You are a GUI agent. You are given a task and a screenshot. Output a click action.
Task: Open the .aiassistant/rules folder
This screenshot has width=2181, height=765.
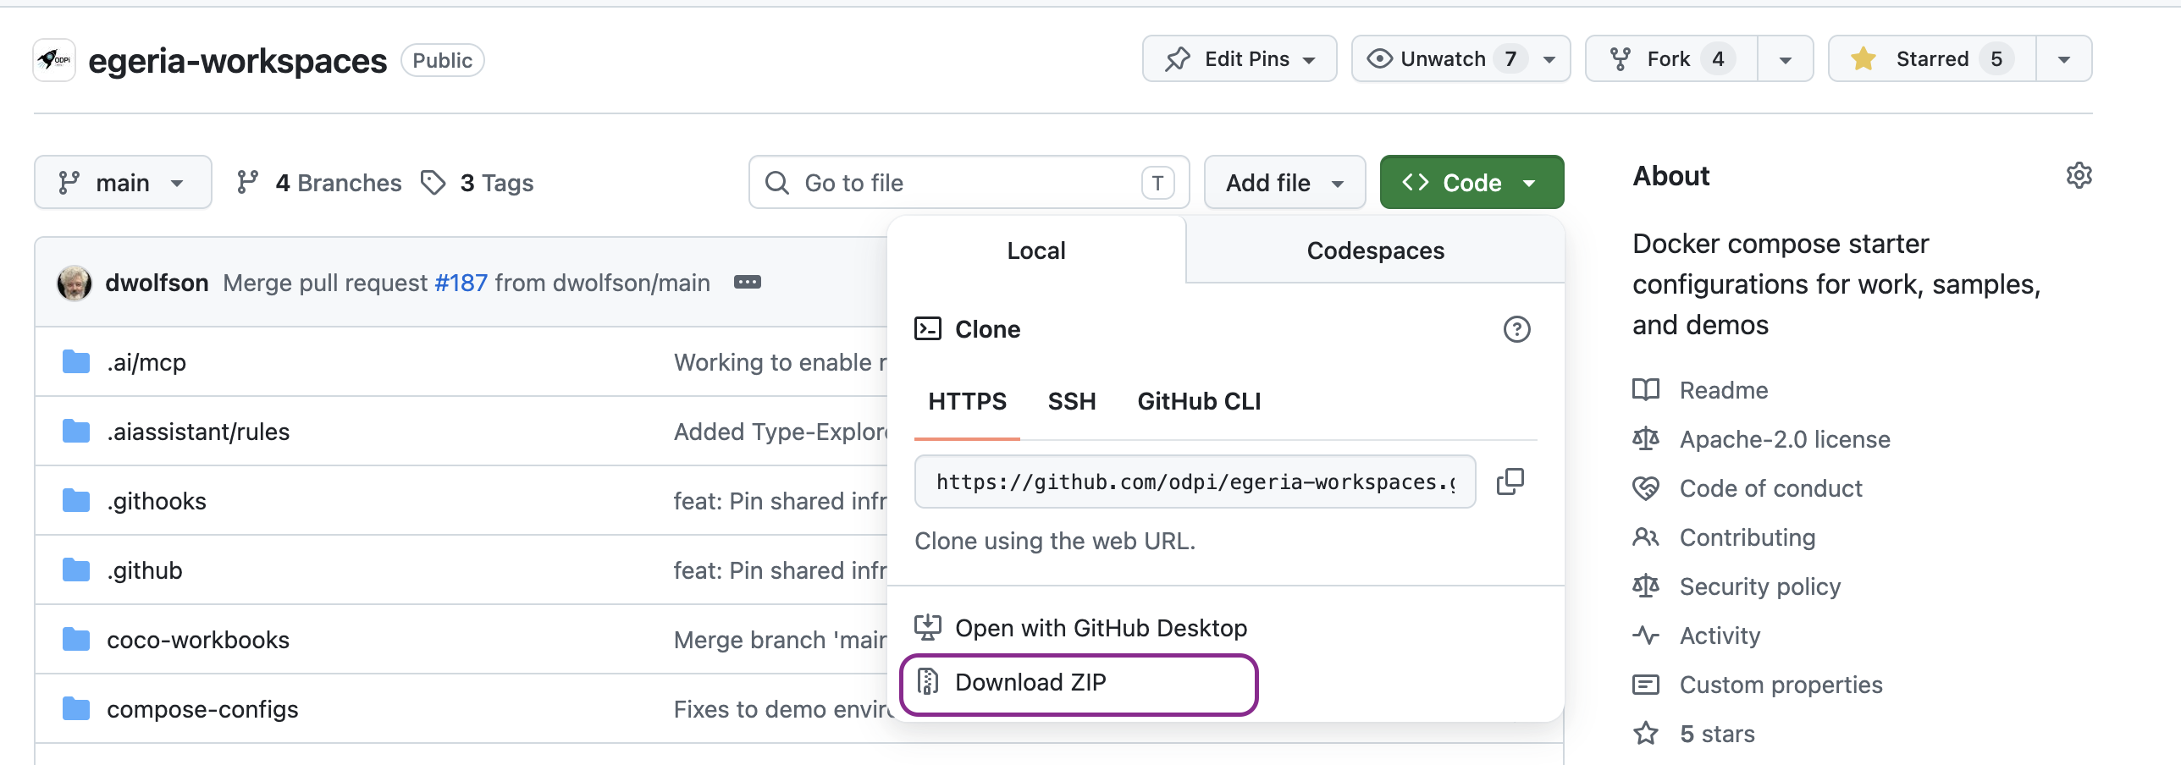[x=198, y=432]
